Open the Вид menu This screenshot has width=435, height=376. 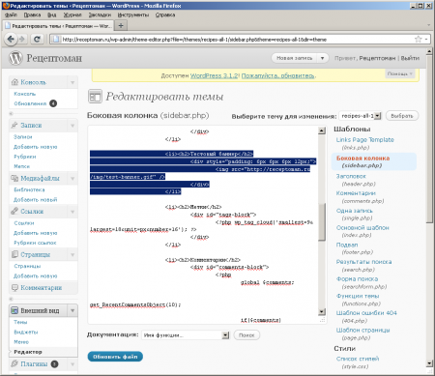coord(52,14)
